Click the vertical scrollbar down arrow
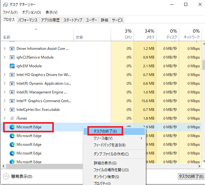This screenshot has width=205, height=185. (x=204, y=161)
